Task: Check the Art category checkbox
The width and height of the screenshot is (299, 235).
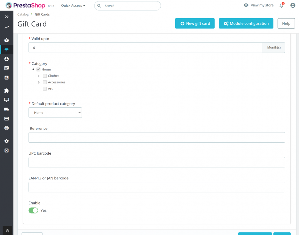Action: pyautogui.click(x=45, y=89)
